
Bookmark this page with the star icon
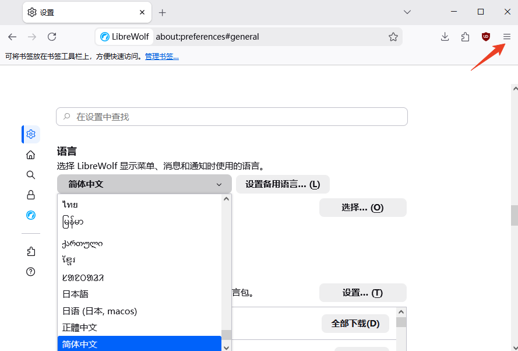(x=393, y=37)
